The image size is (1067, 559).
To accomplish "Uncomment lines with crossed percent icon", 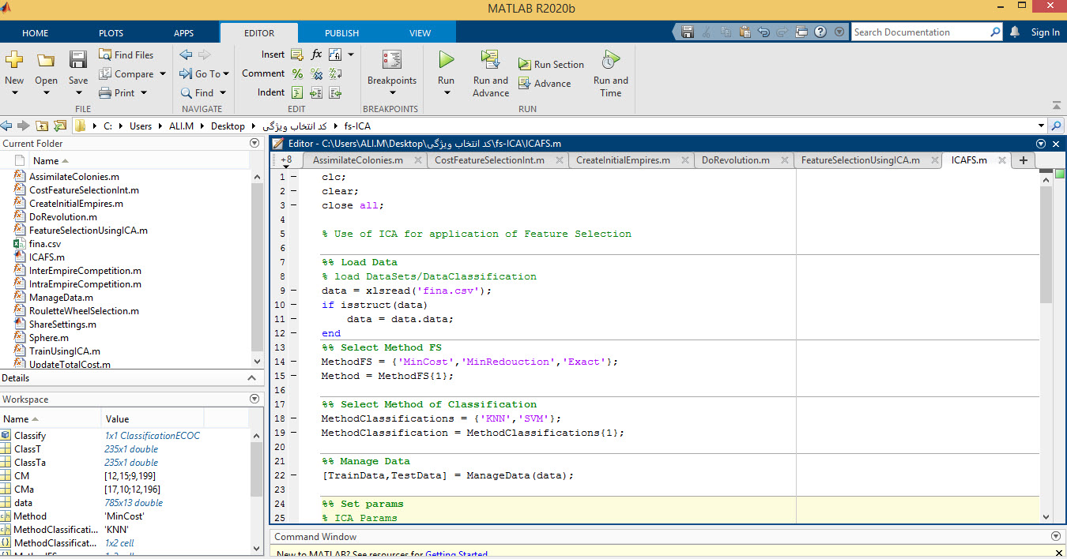I will click(x=317, y=73).
